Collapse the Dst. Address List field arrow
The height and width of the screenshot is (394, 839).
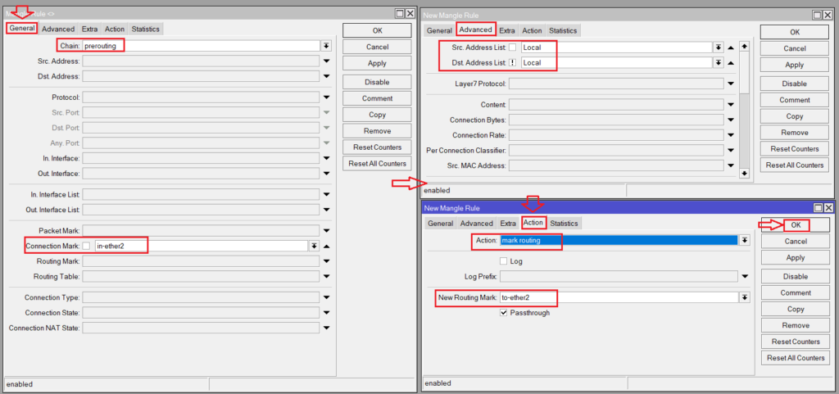tap(730, 62)
